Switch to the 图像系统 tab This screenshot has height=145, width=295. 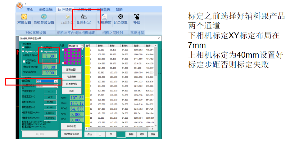pos(45,9)
